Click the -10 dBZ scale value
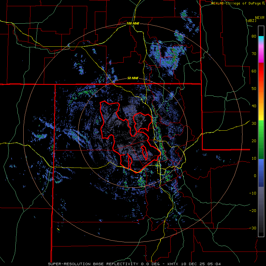266x266 pixels. [252, 193]
